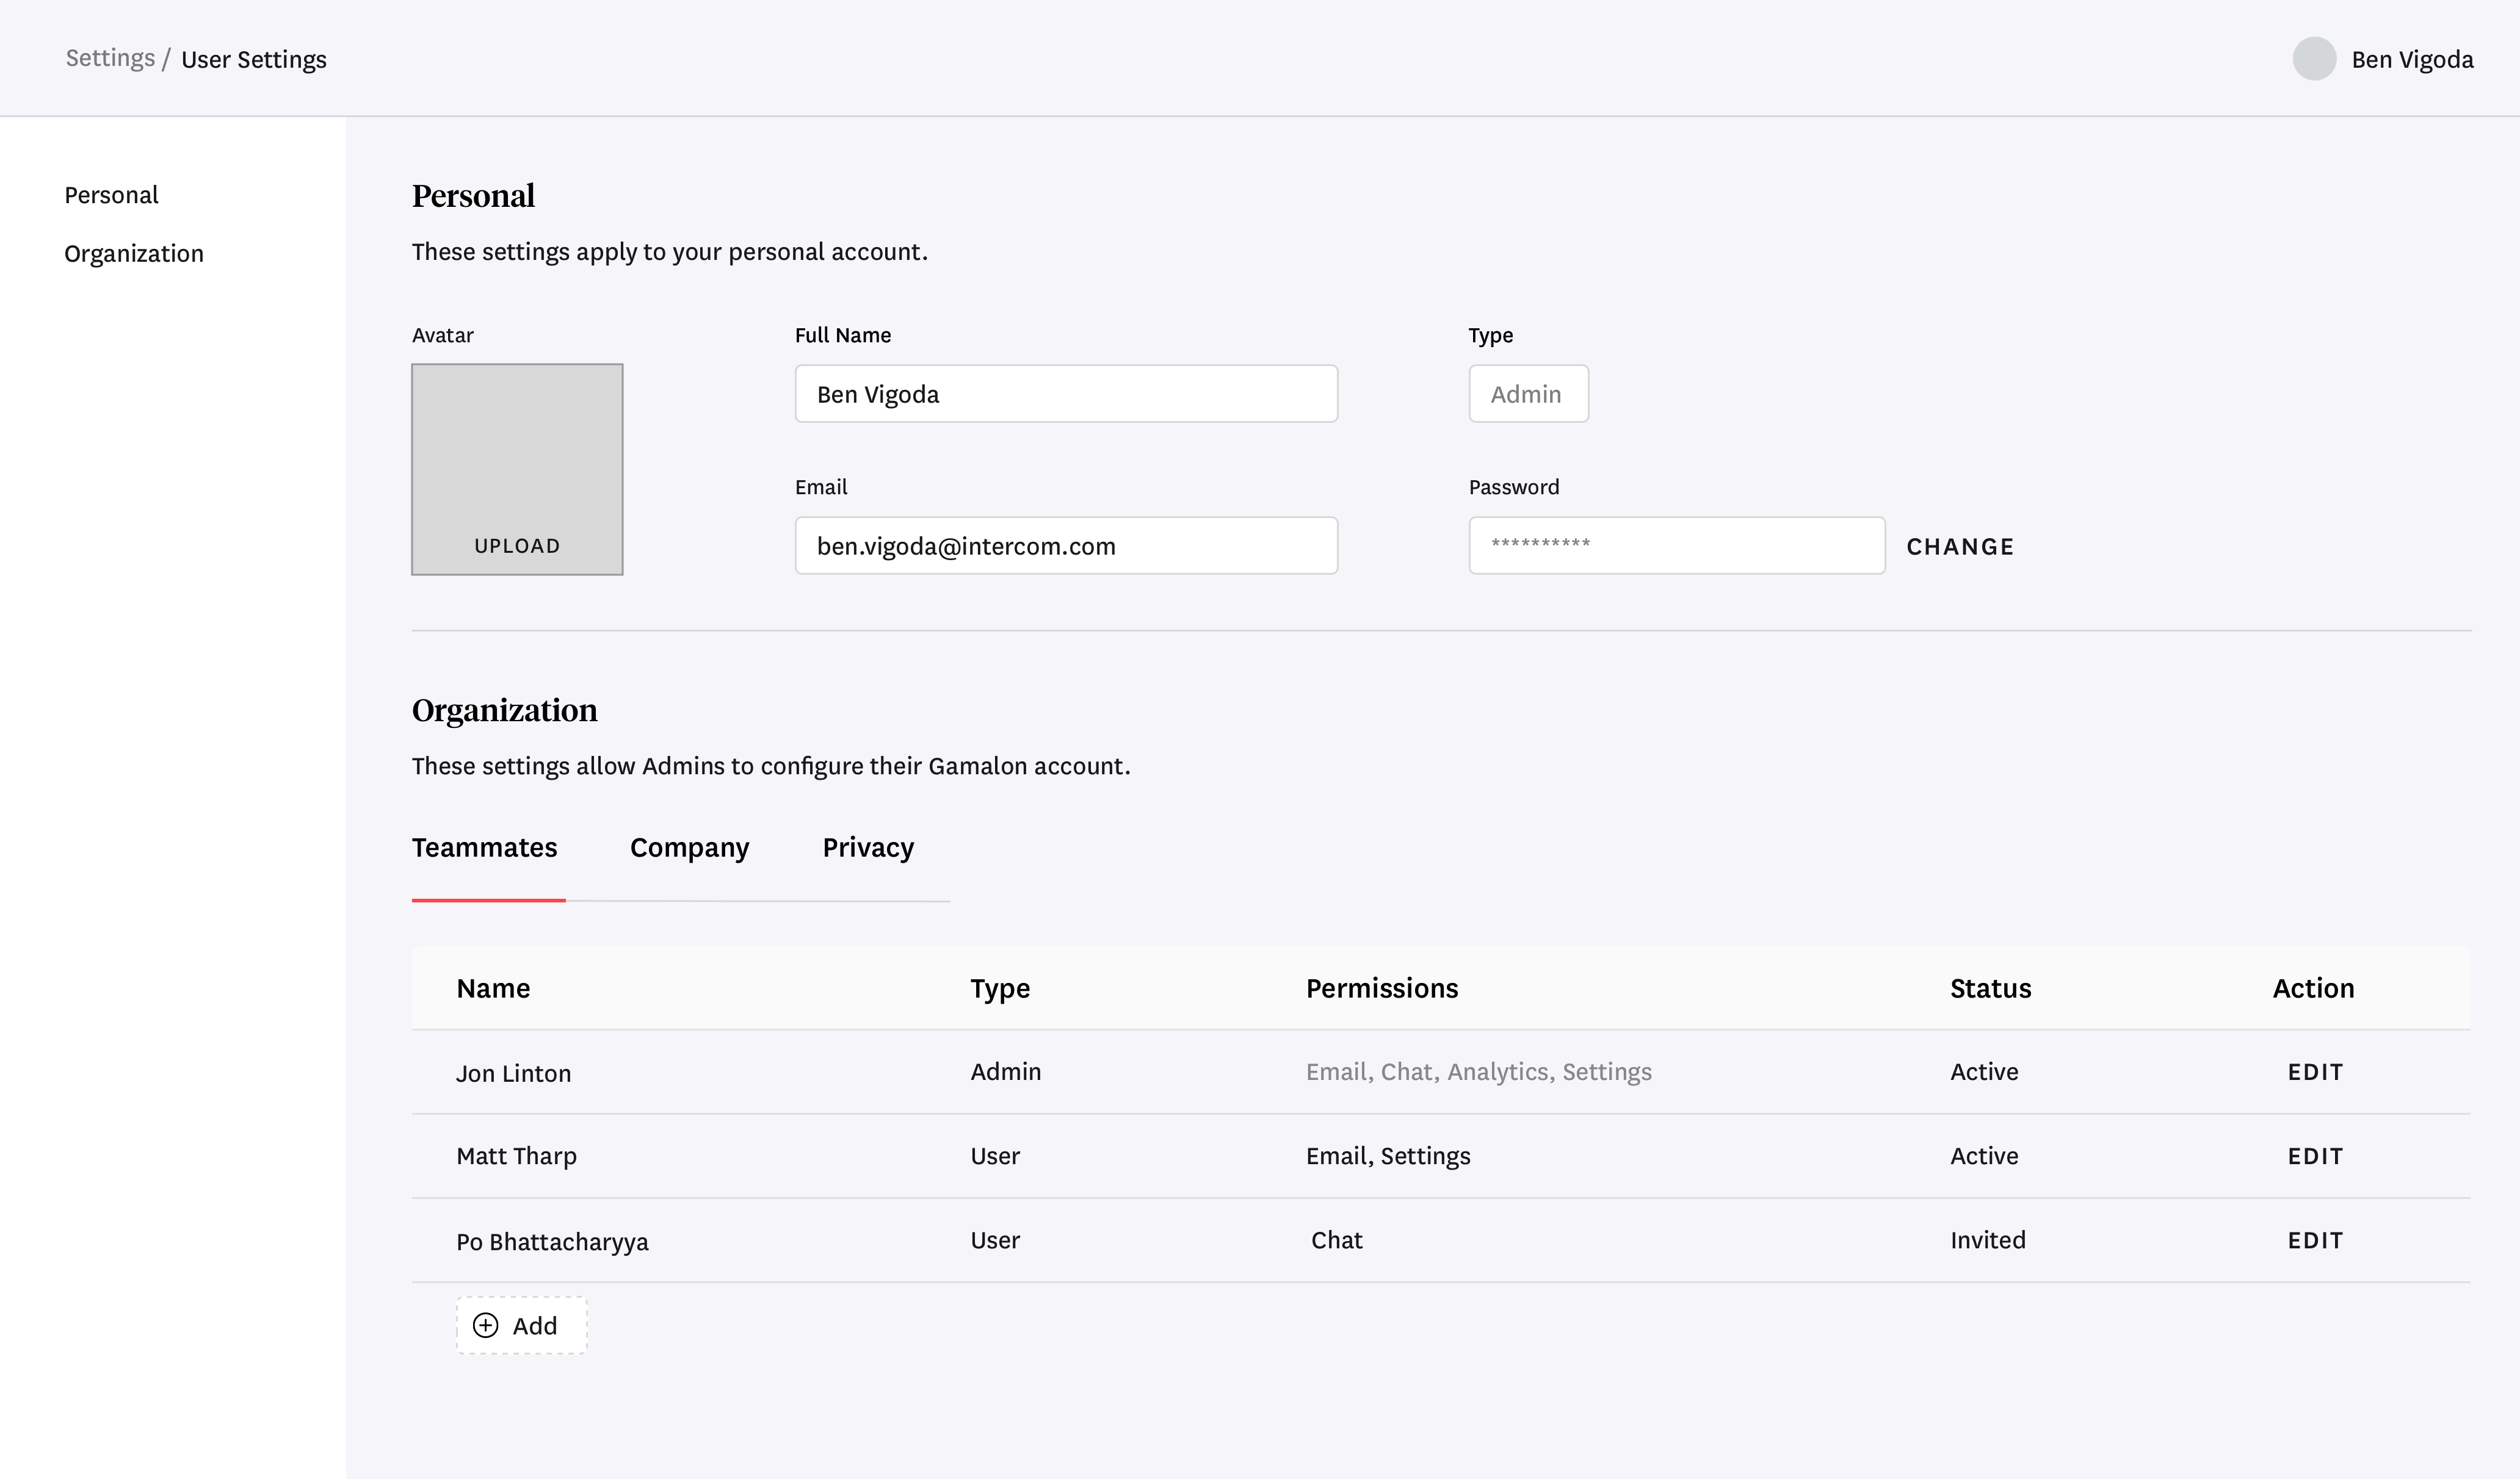Select the Matt Tharp name cell

pyautogui.click(x=516, y=1156)
